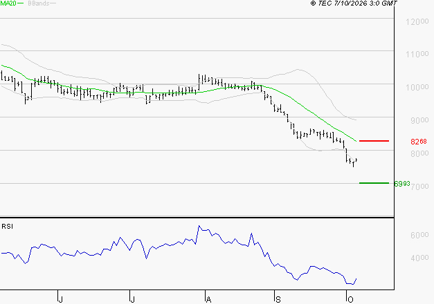Select the 12000 price axis label

point(417,21)
